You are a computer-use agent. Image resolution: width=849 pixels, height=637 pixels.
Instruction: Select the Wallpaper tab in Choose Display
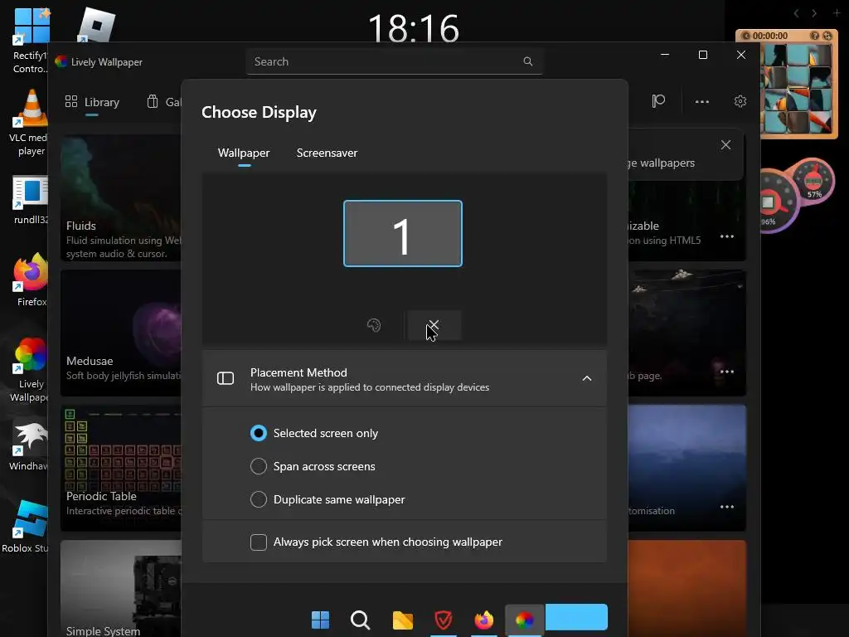[244, 153]
